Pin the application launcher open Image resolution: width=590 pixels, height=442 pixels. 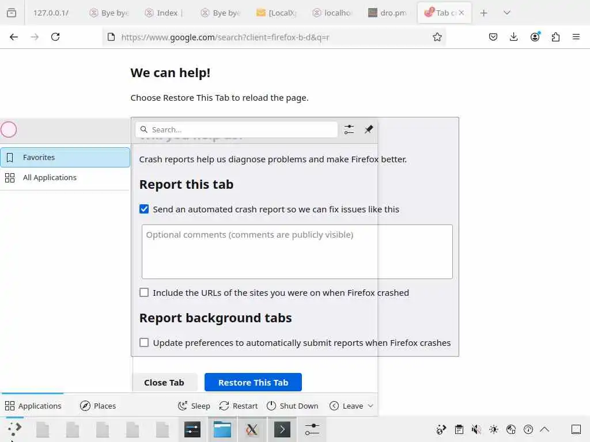point(369,129)
